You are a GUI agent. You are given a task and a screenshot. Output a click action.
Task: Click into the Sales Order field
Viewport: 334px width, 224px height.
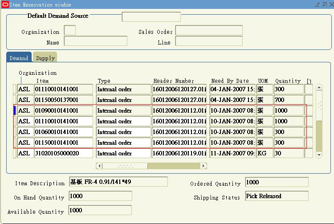point(209,30)
